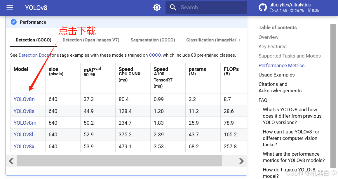
Task: Show more tabs with right chevron
Action: tap(240, 40)
